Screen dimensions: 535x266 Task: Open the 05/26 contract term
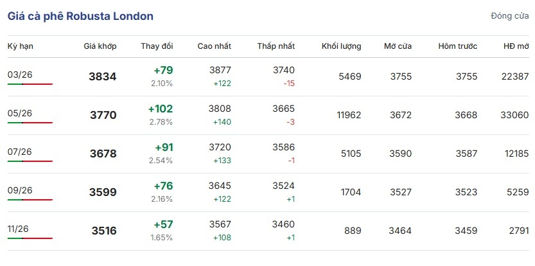coord(20,113)
